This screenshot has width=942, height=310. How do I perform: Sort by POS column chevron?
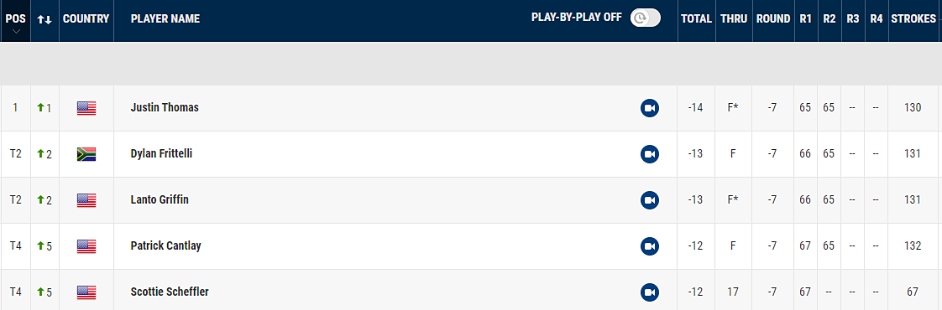coord(16,32)
